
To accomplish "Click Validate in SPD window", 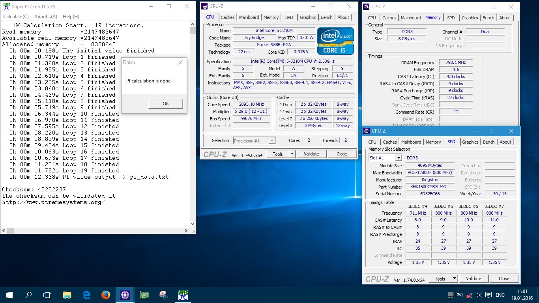I will pyautogui.click(x=473, y=279).
